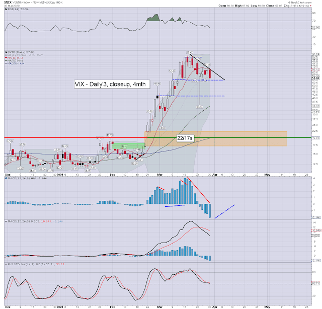Image resolution: width=322 pixels, height=309 pixels.
Task: Click the red down-arrow beside the Chg value
Action: click(310, 6)
